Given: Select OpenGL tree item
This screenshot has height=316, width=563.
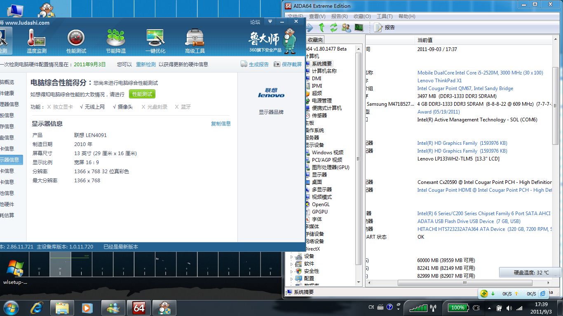Looking at the screenshot, I should click(321, 204).
